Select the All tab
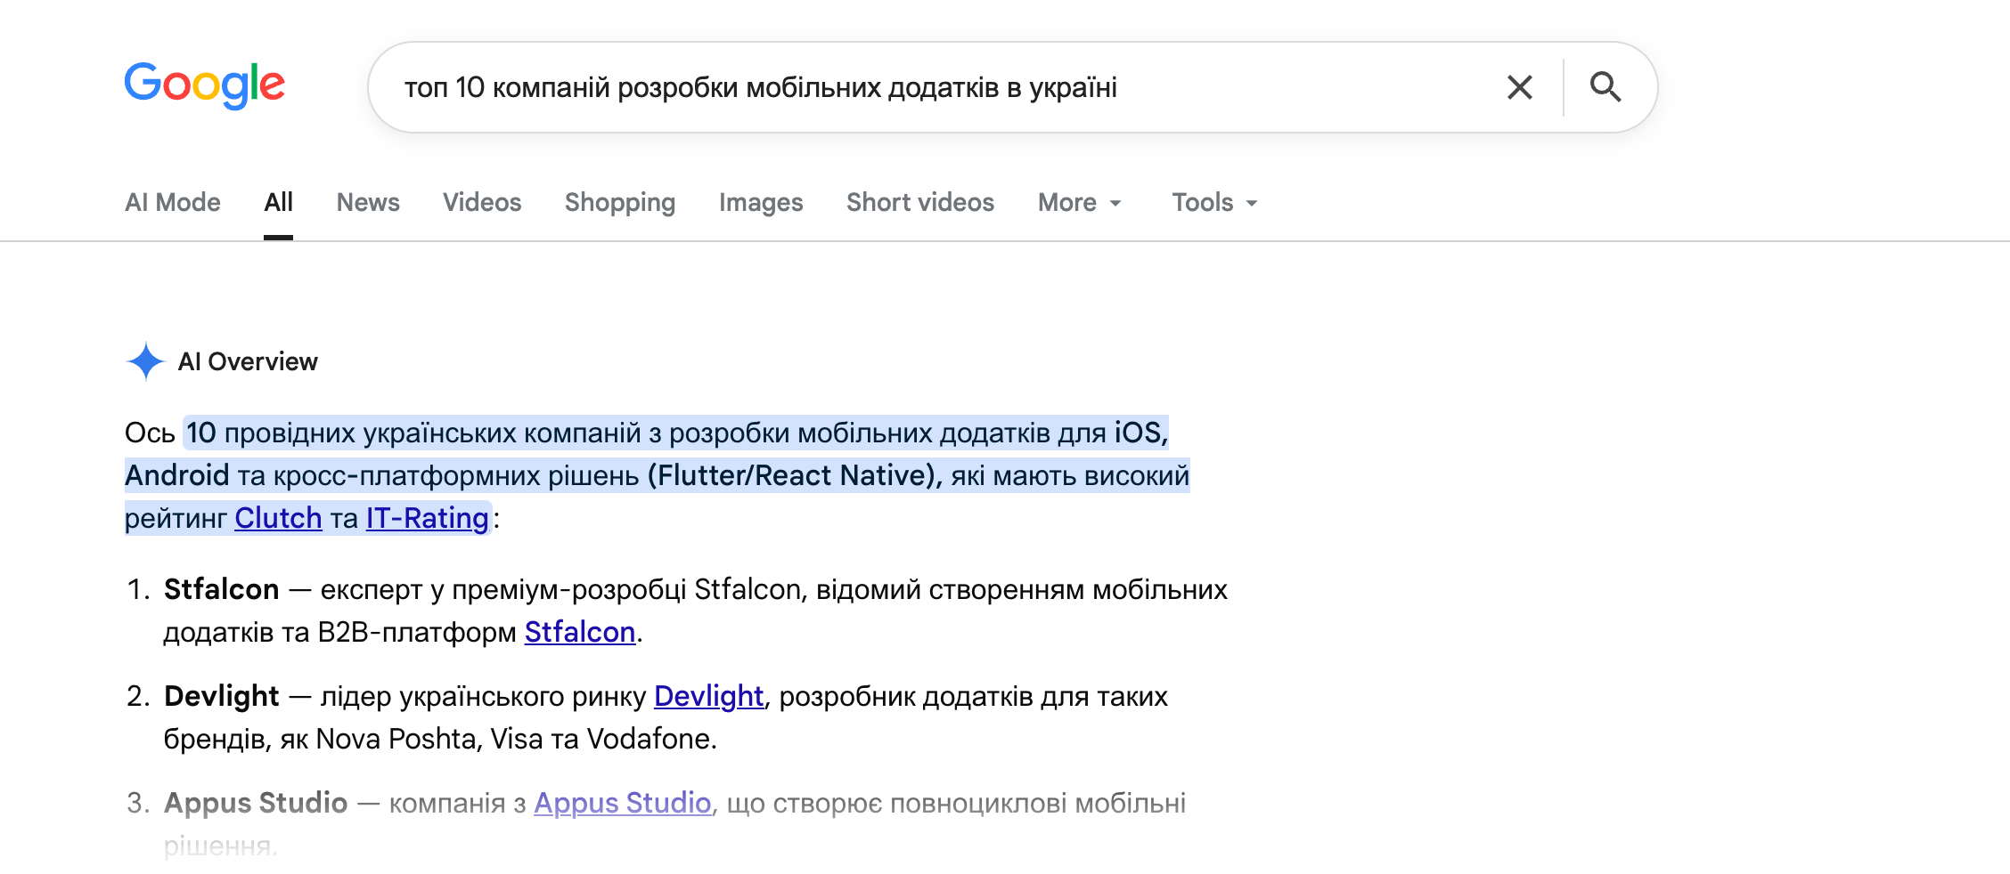 click(x=278, y=203)
